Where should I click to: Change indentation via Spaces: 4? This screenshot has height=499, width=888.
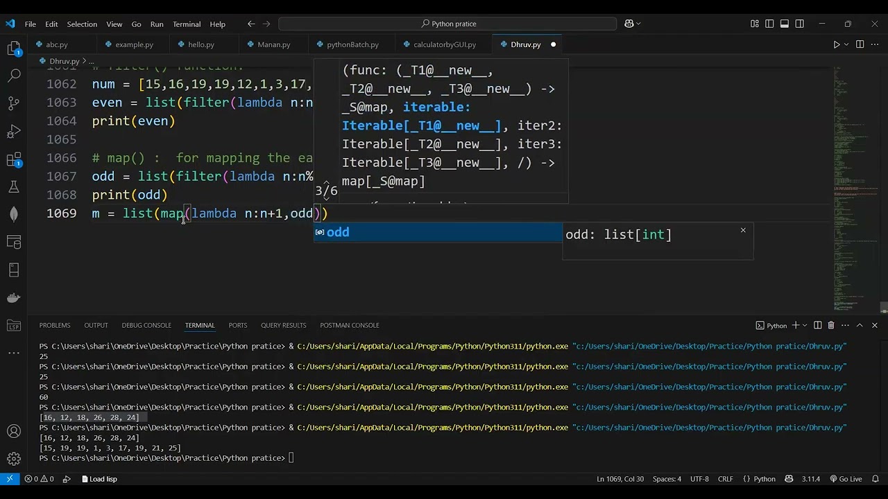667,479
